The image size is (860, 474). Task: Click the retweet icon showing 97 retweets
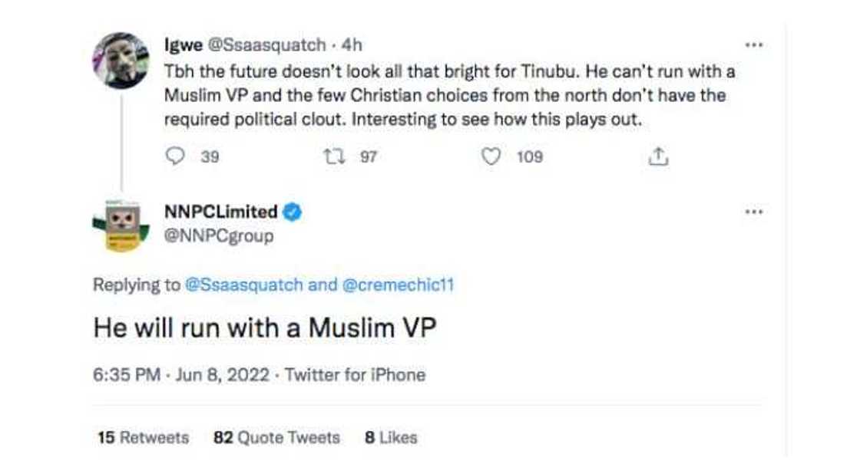(x=333, y=156)
